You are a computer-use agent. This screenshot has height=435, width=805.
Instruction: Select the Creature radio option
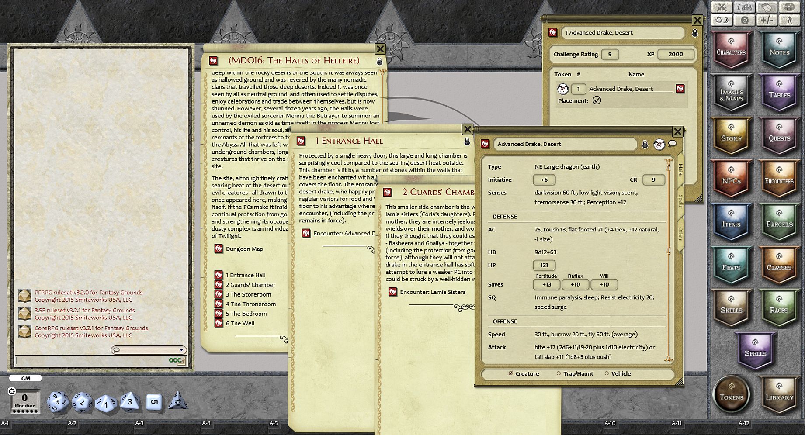pyautogui.click(x=510, y=373)
